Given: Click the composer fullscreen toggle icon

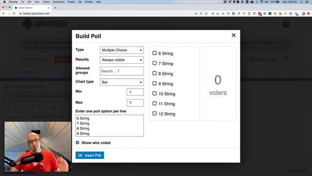Looking at the screenshot, I should pos(298,87).
